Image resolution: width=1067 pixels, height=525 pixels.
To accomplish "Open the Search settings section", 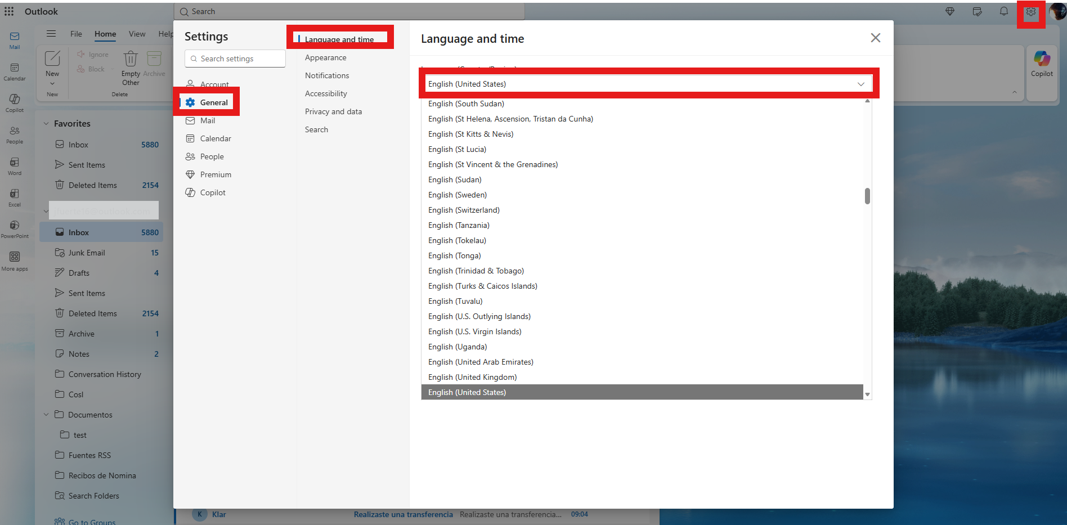I will (316, 129).
